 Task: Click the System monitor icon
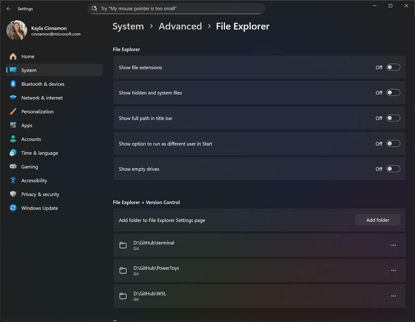click(x=13, y=70)
